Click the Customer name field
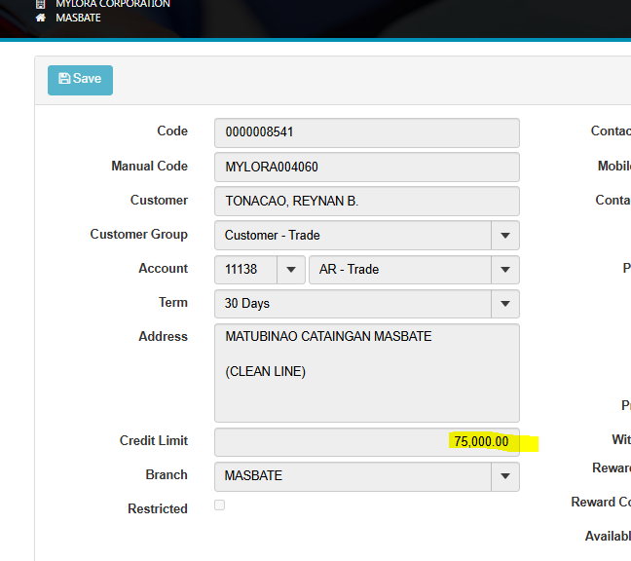Image resolution: width=631 pixels, height=561 pixels. 366,201
